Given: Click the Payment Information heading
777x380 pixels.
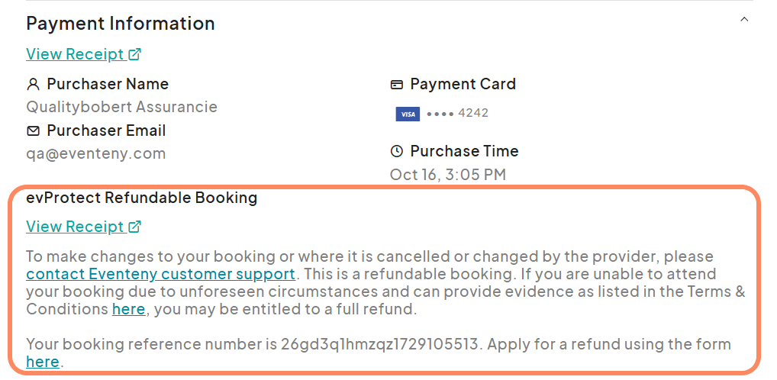Looking at the screenshot, I should [x=121, y=24].
